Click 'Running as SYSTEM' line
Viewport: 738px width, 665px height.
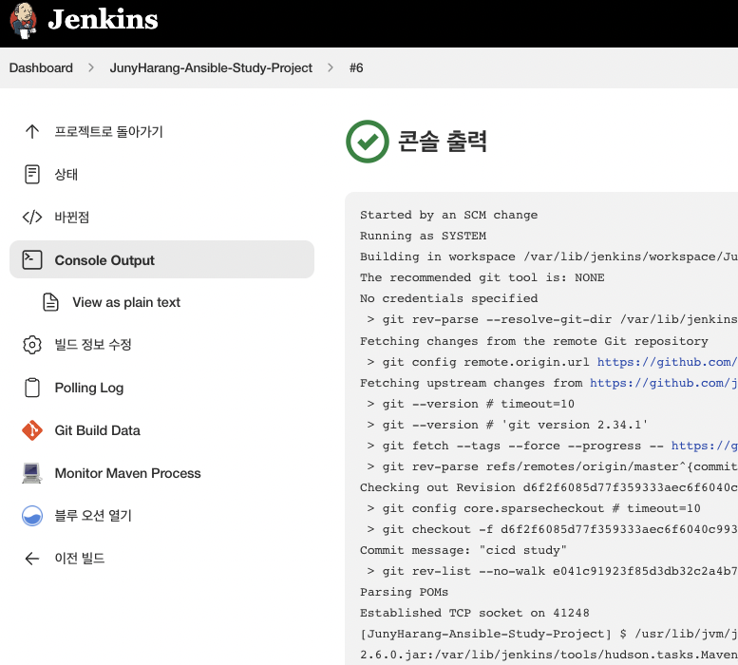point(423,236)
